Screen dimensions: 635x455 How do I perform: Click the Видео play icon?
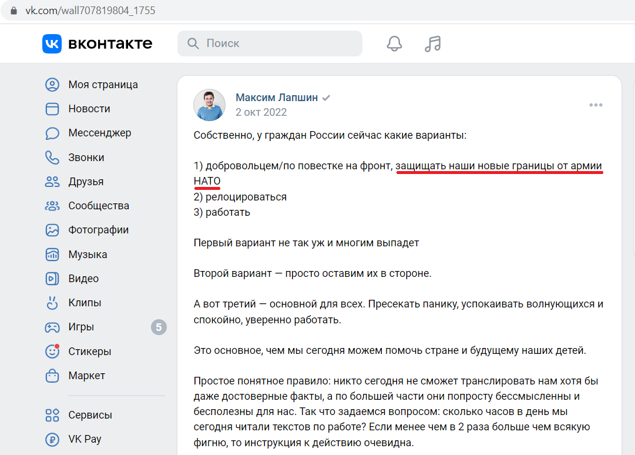tap(52, 279)
